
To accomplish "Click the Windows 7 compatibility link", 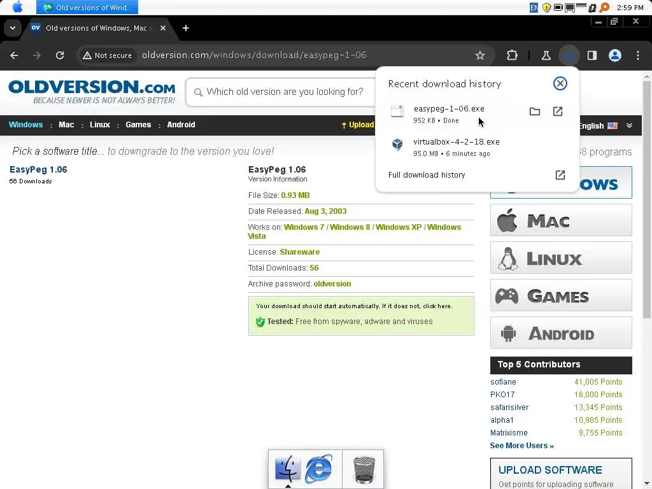I will pyautogui.click(x=304, y=227).
